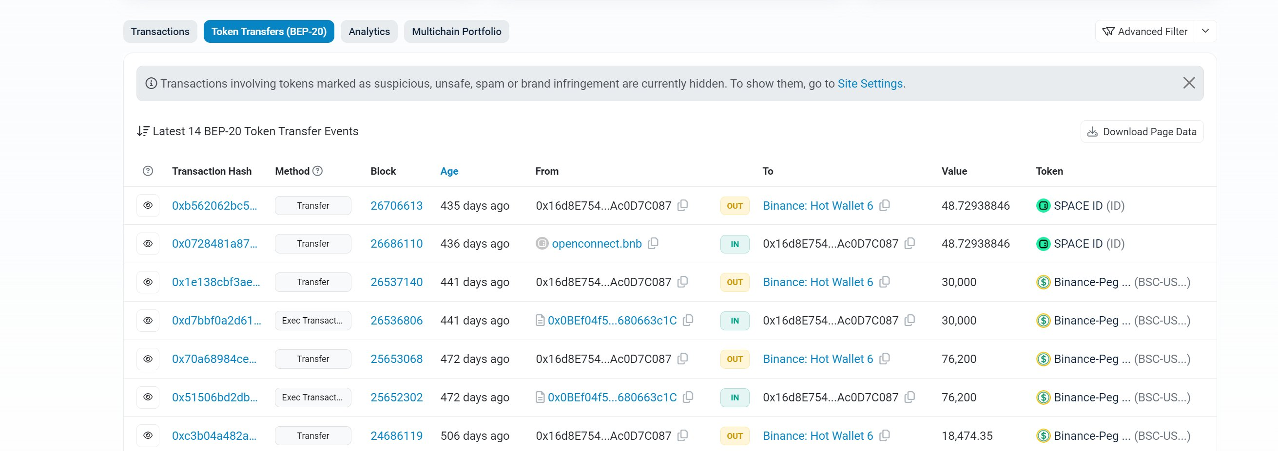Open the Multichain Portfolio tab
The image size is (1278, 451).
(456, 31)
